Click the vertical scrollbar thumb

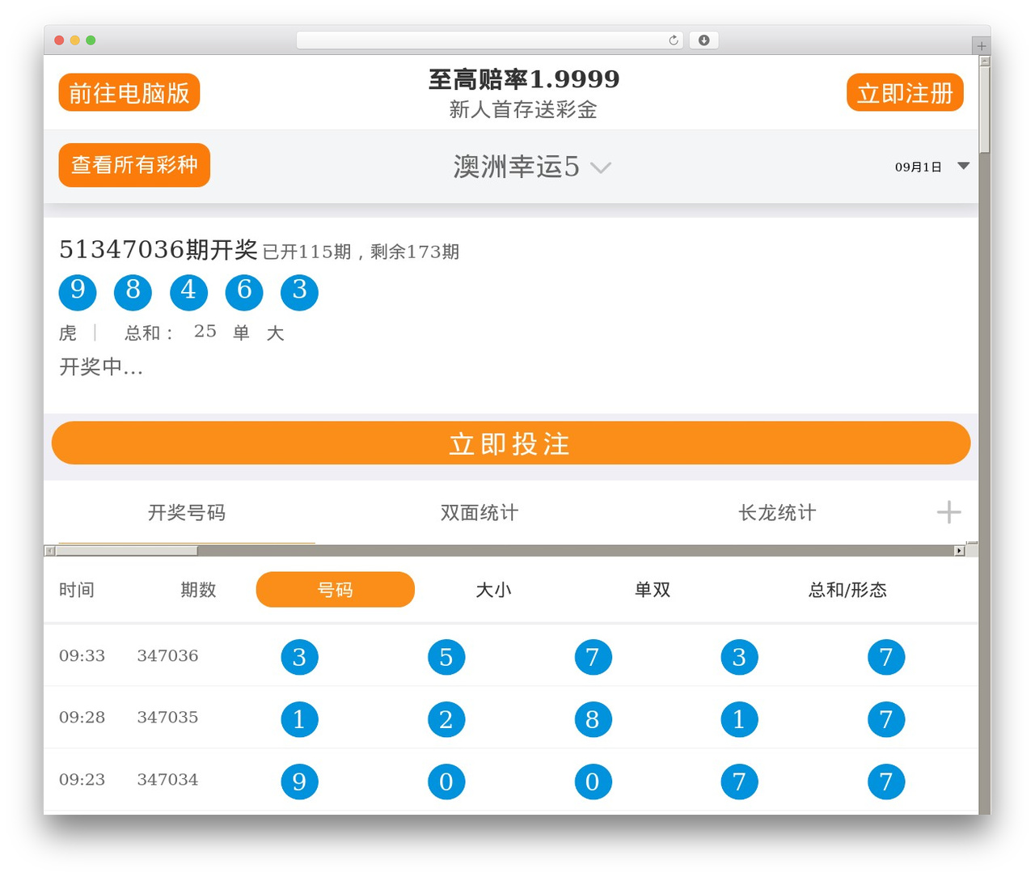click(x=984, y=109)
